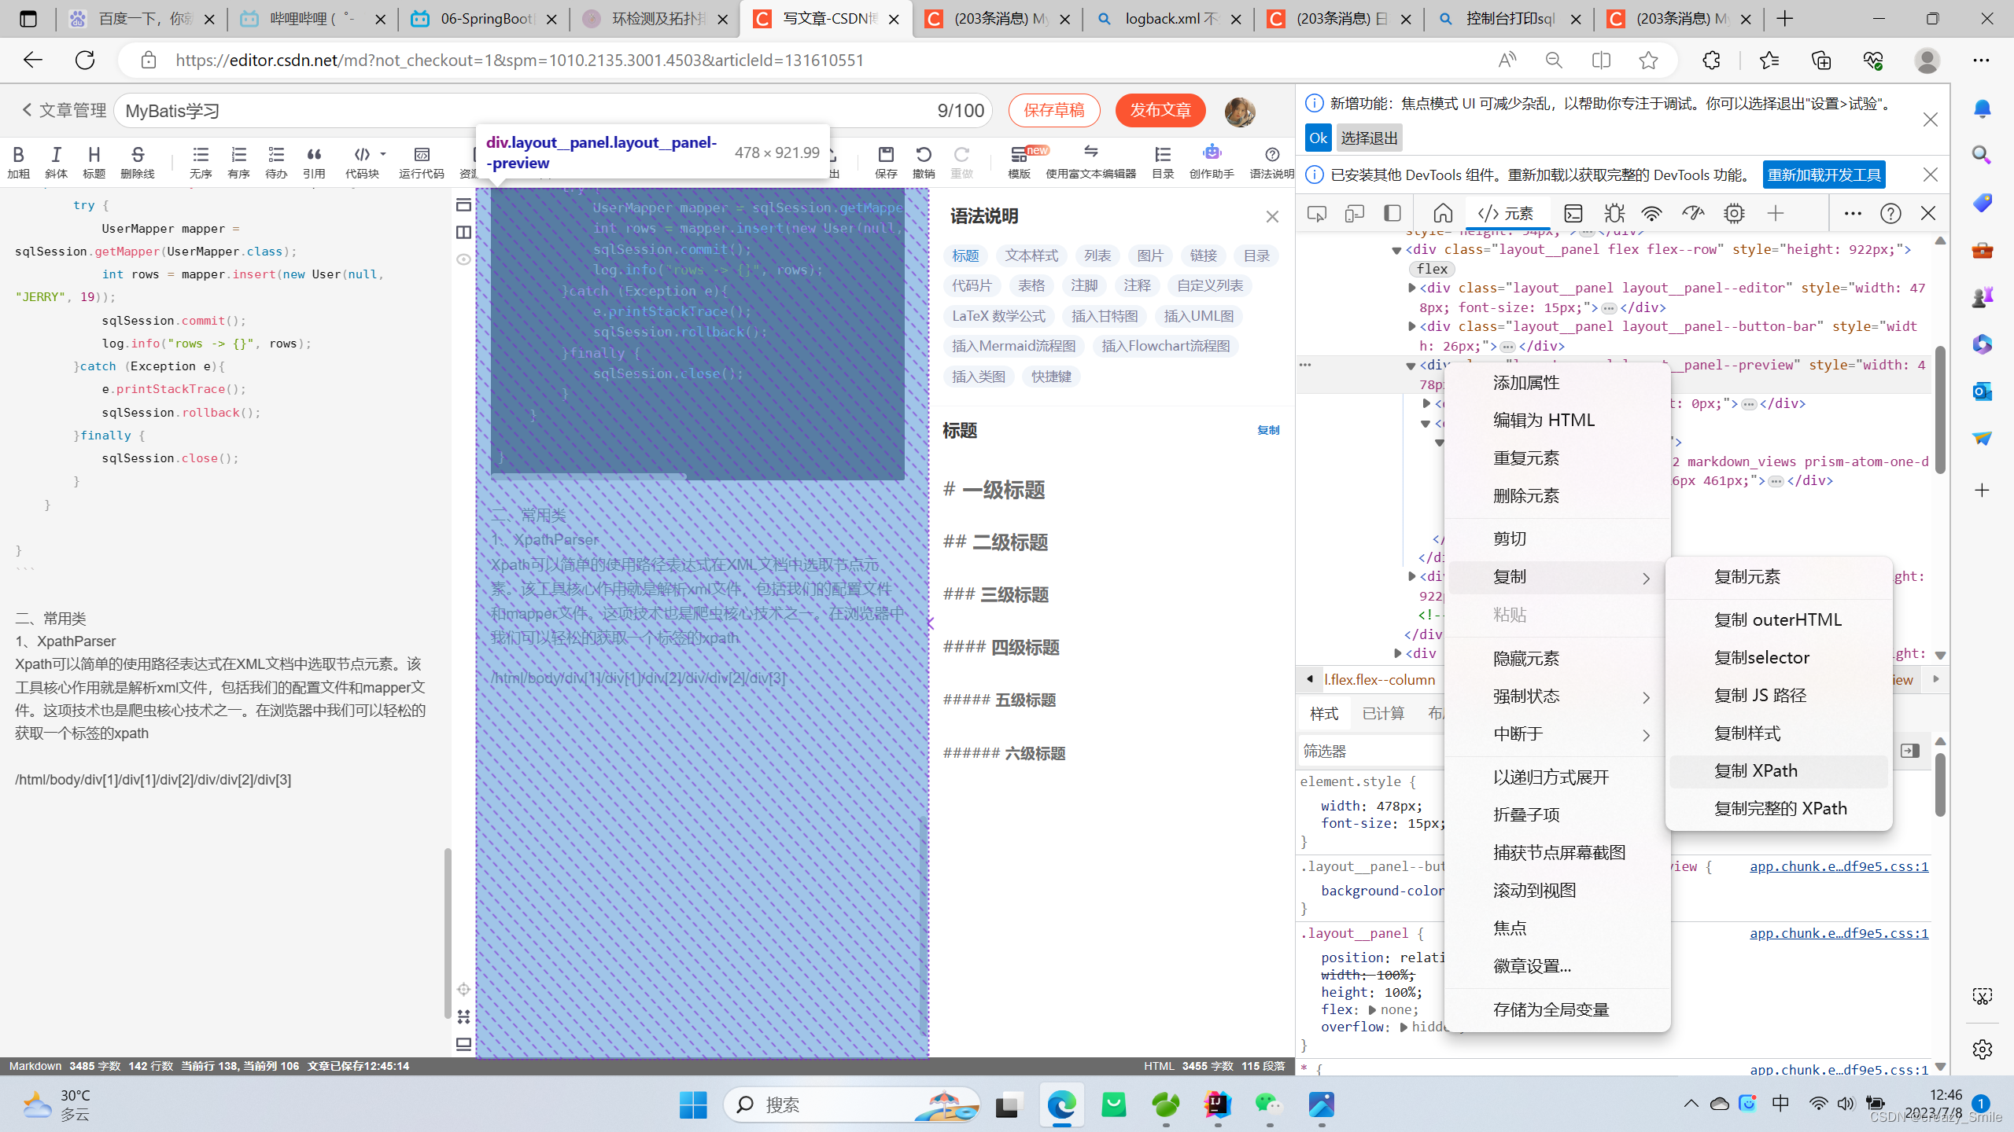Screen dimensions: 2014x1132
Task: Open table of contents (目录) panel
Action: (1163, 161)
